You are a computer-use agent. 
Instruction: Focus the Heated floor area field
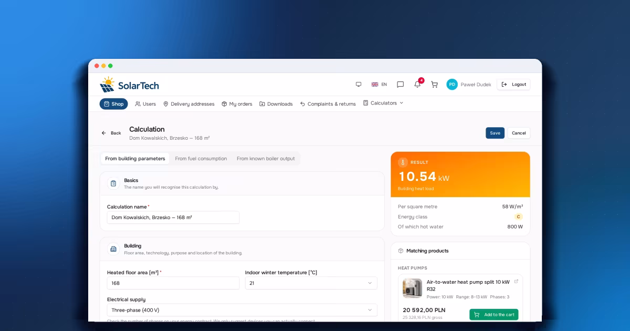coord(173,283)
